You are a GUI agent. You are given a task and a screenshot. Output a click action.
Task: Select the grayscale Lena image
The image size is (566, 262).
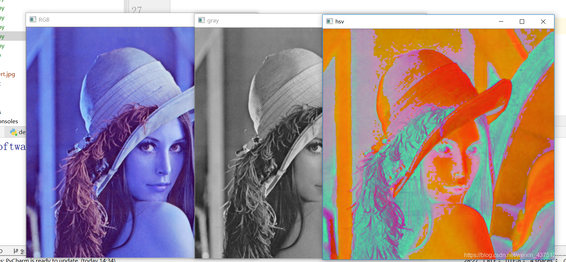258,143
